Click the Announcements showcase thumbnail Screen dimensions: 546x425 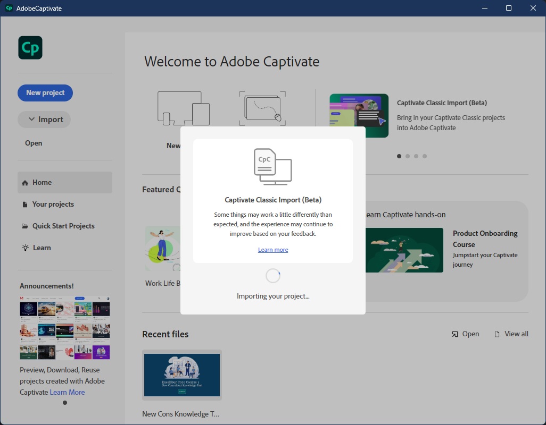[x=65, y=328]
